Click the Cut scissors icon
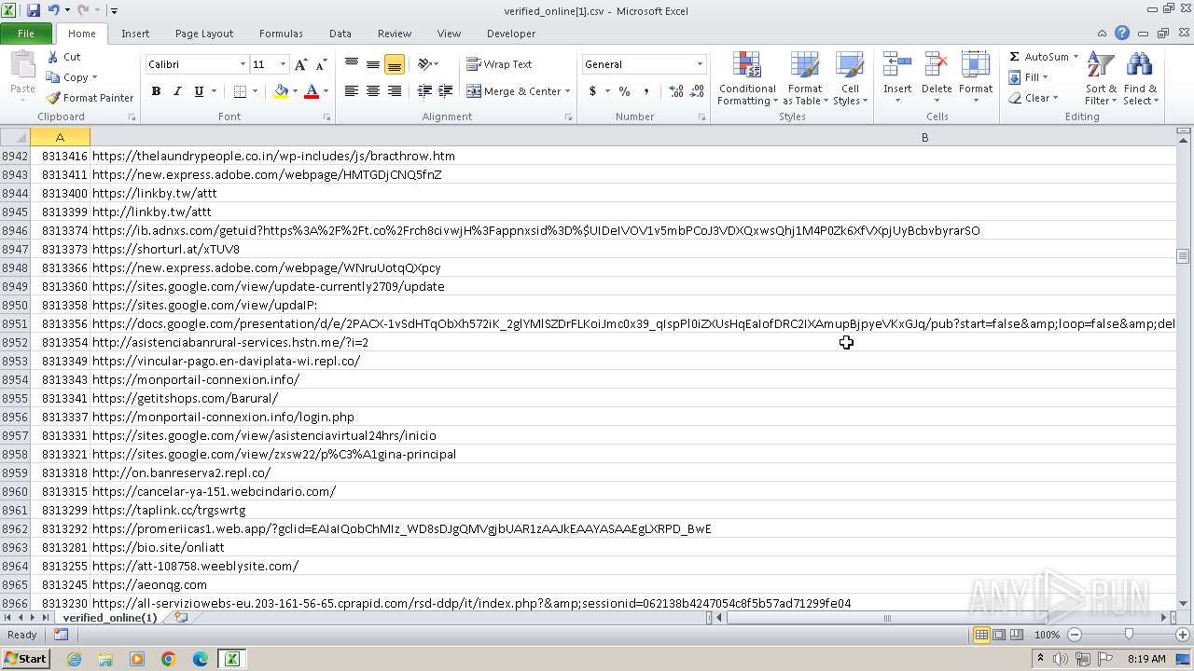 point(53,57)
